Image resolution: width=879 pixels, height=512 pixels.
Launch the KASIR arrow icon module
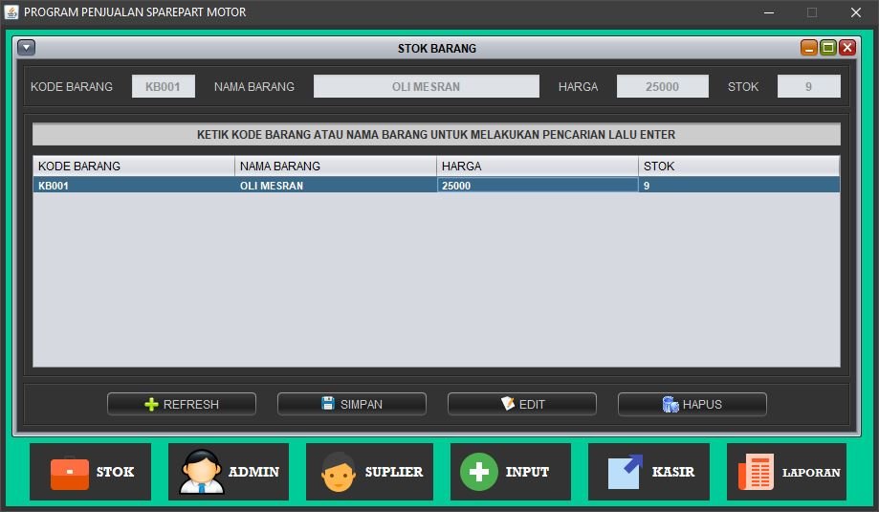[x=648, y=472]
